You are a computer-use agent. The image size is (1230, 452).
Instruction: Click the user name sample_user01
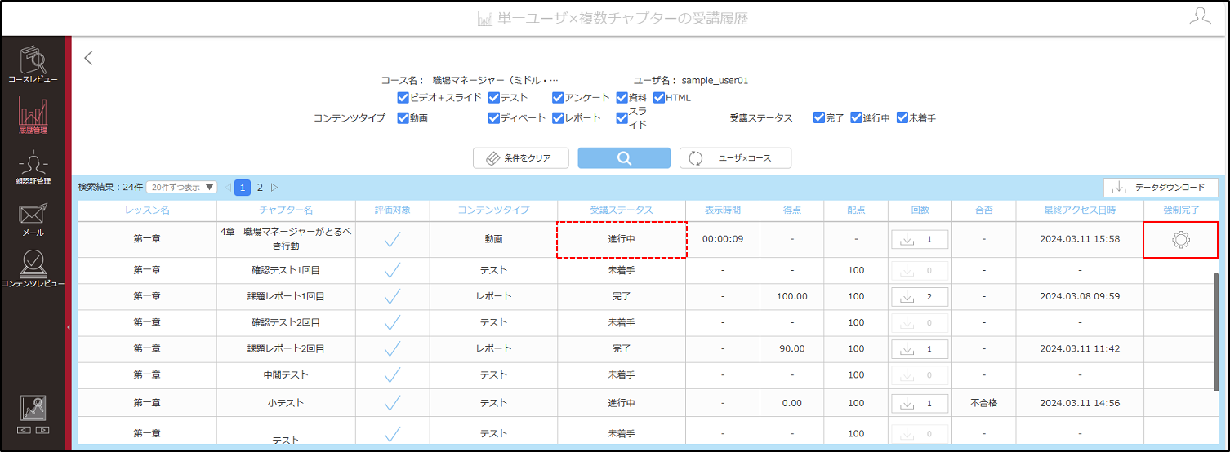pyautogui.click(x=715, y=81)
